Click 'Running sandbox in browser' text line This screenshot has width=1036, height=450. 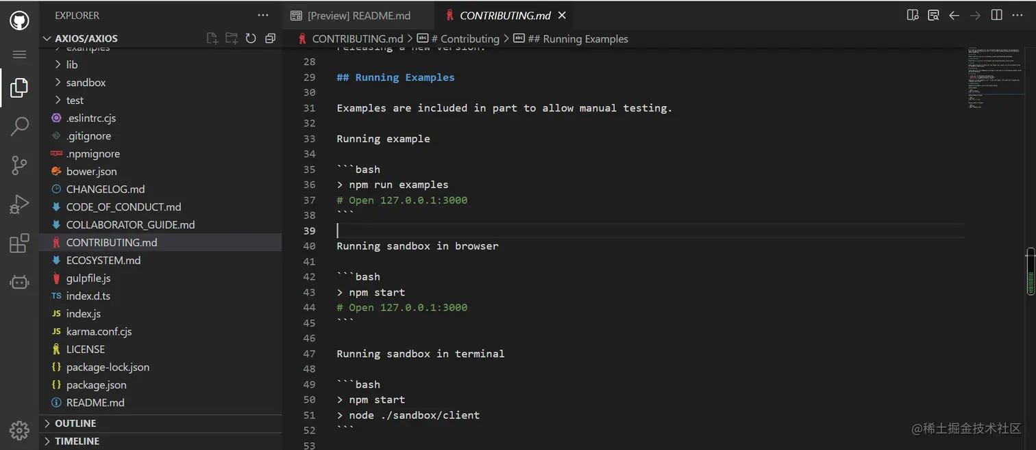pyautogui.click(x=417, y=246)
